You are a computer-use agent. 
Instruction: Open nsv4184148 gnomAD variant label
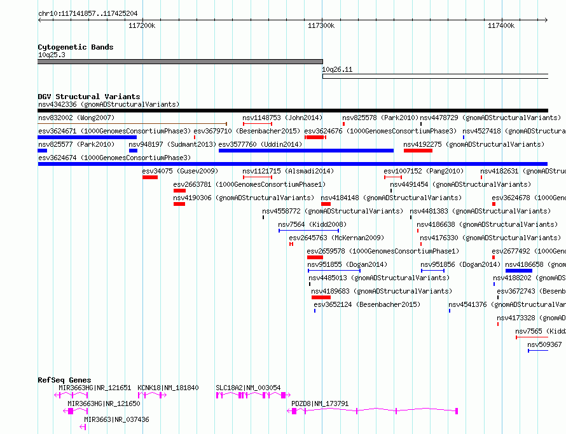pos(391,198)
